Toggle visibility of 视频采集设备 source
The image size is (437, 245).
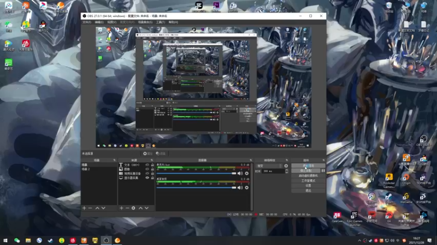point(147,173)
